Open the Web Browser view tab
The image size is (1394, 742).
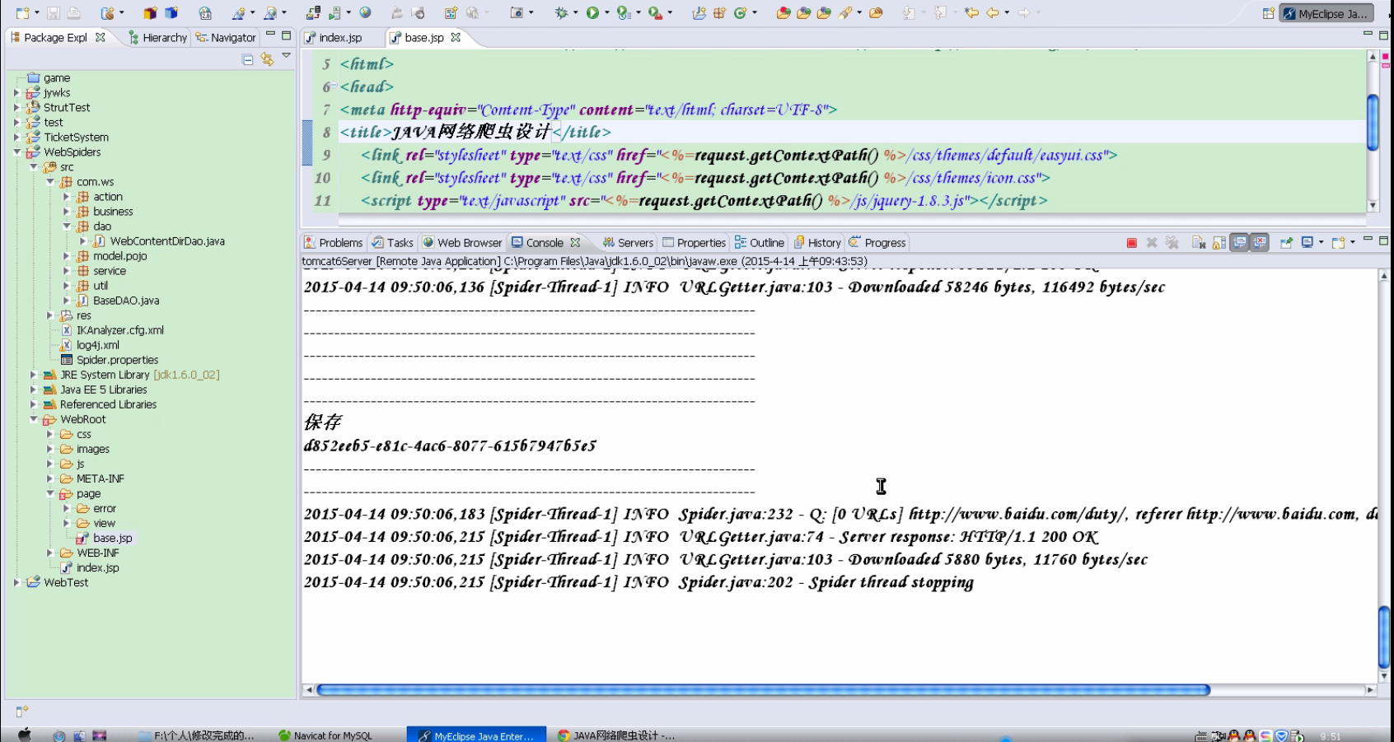click(462, 243)
